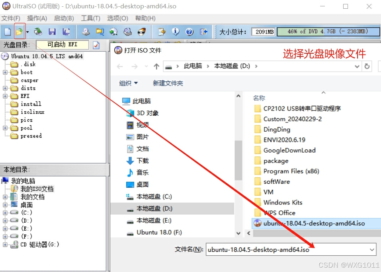Viewport: 381px width, 272px height.
Task: Click the Exit door icon in toolbar
Action: [x=203, y=31]
